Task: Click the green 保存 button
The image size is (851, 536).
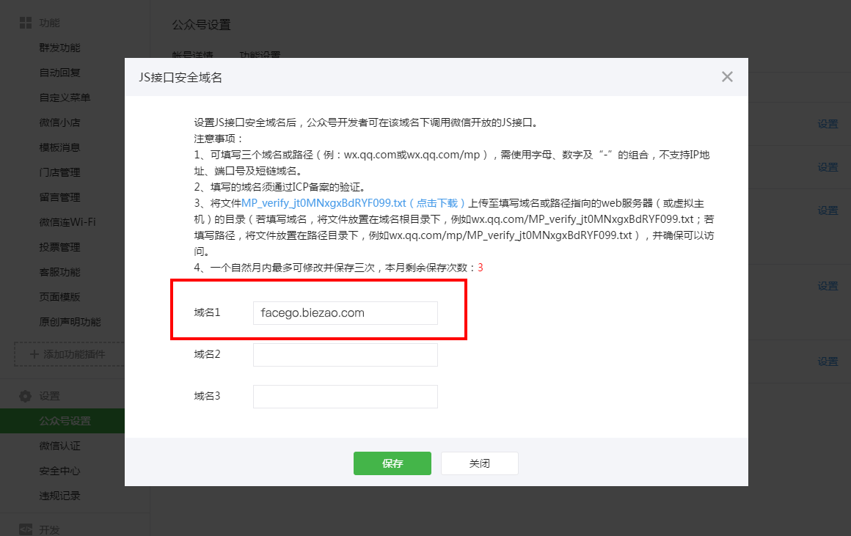Action: tap(392, 463)
